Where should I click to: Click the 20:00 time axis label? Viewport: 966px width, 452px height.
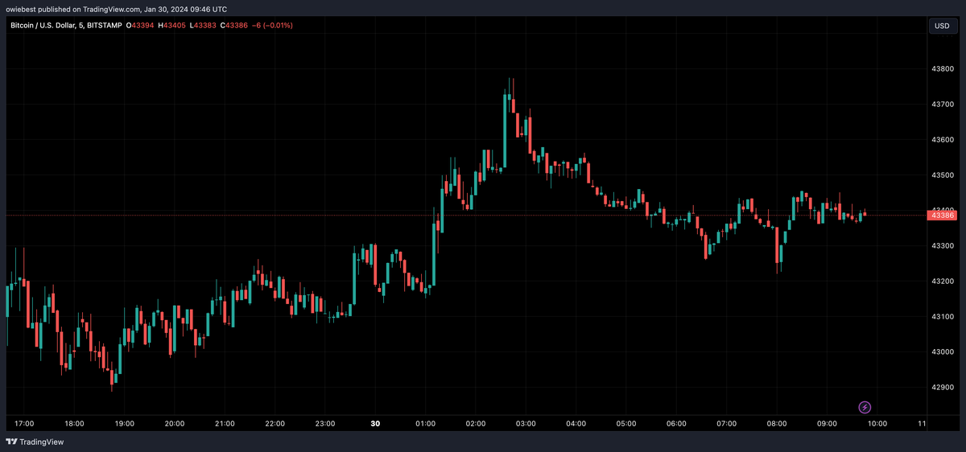[x=175, y=423]
